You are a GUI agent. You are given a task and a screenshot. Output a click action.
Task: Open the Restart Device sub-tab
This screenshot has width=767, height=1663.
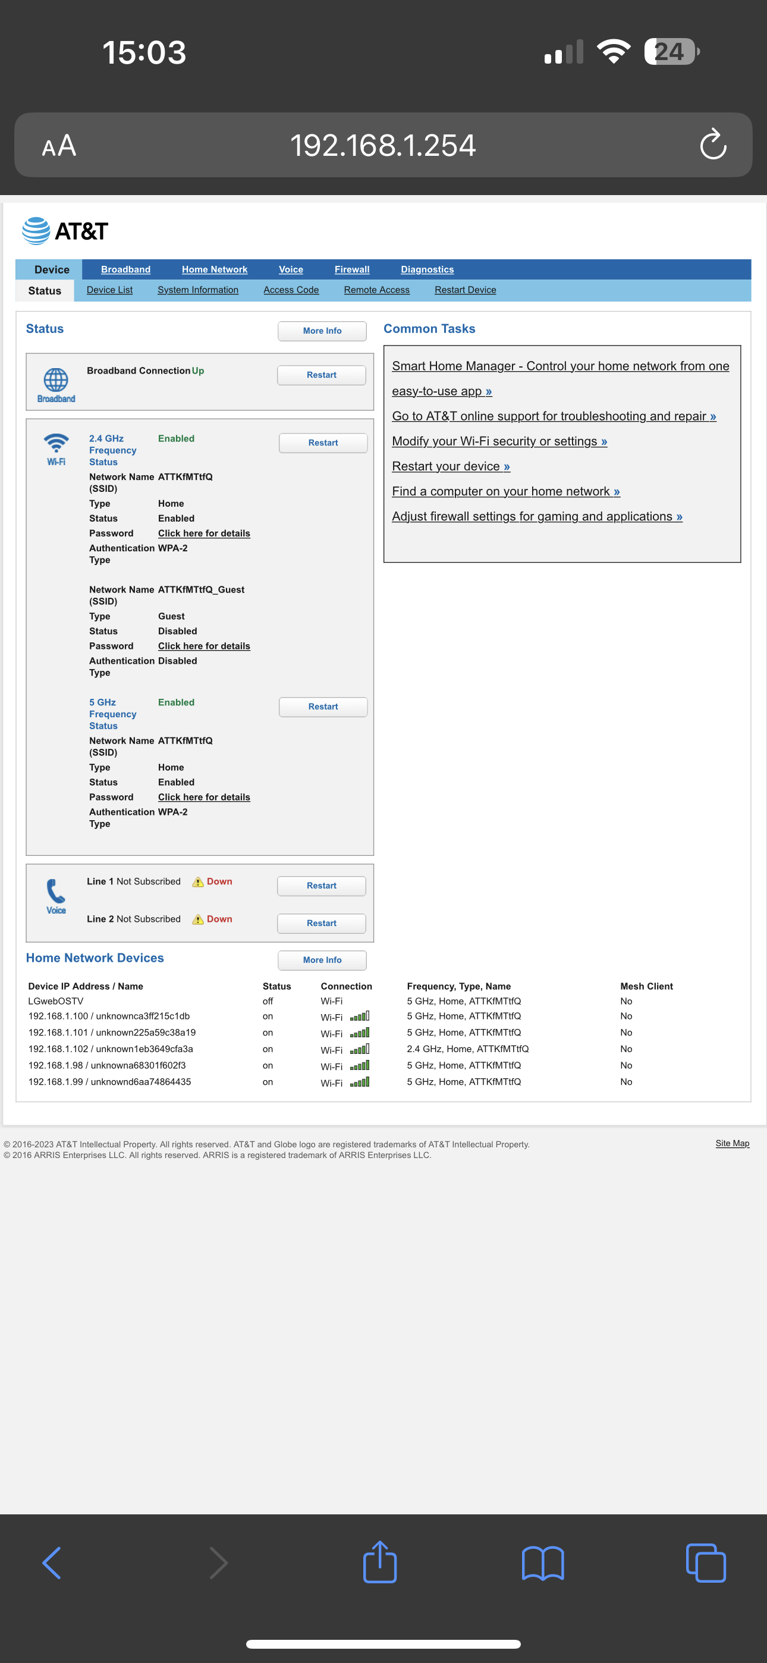coord(466,290)
